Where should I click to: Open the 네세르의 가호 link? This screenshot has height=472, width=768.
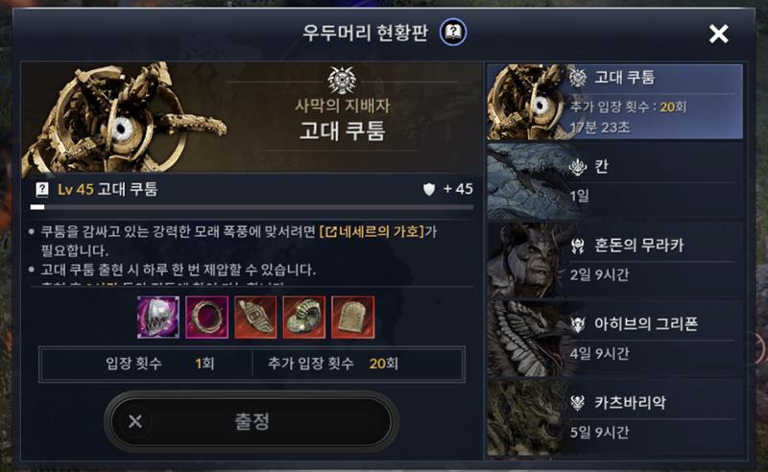pos(372,231)
